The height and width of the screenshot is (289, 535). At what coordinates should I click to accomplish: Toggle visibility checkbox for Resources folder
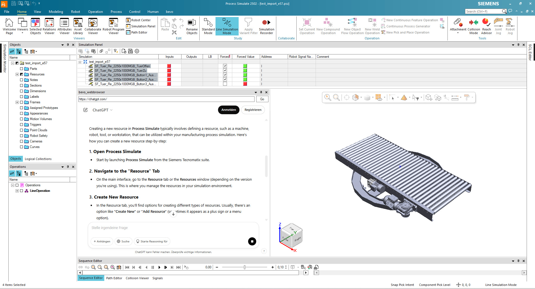[21, 74]
